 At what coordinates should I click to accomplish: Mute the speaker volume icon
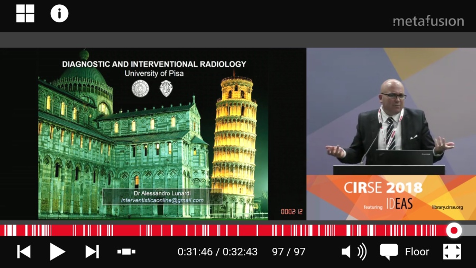[x=354, y=252]
